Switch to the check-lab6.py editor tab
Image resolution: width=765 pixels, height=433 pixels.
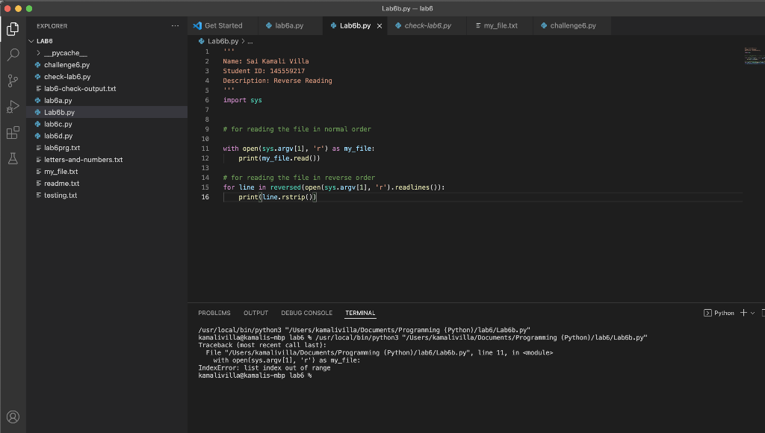click(x=427, y=25)
